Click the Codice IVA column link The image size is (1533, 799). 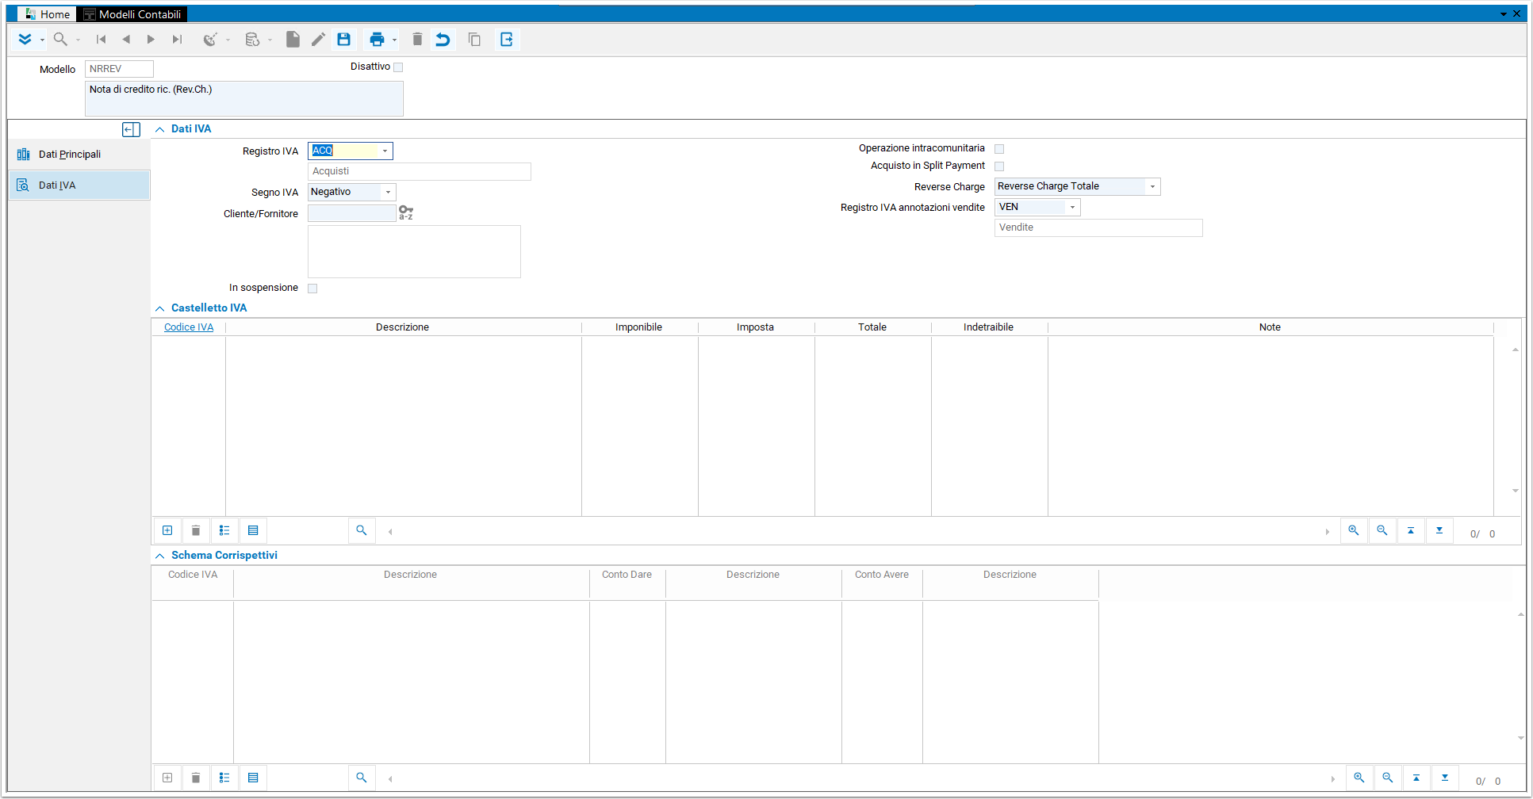click(x=189, y=327)
